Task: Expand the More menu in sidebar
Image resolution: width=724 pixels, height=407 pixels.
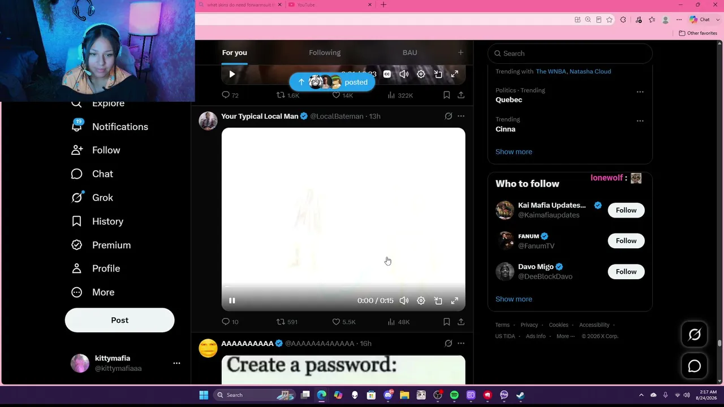Action: click(x=93, y=292)
